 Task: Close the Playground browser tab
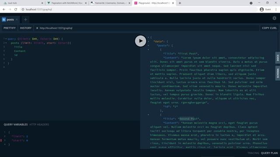point(173,3)
